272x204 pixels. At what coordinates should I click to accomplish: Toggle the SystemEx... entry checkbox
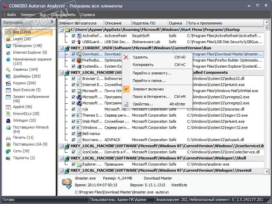click(73, 66)
